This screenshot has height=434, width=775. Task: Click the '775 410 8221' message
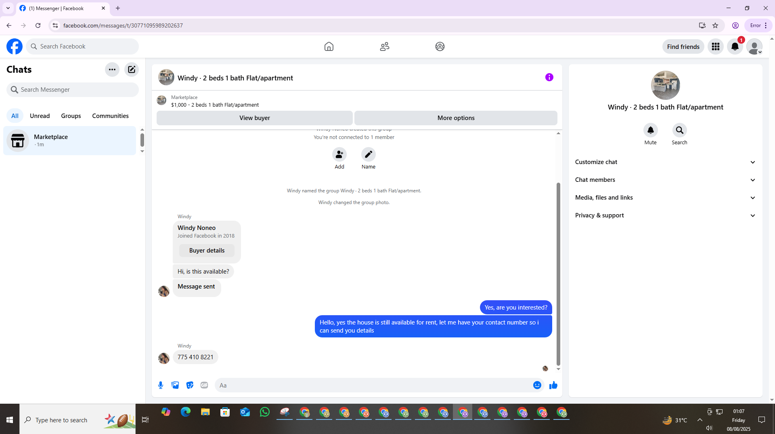point(195,357)
